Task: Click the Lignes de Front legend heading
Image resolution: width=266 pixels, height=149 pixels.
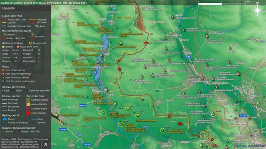Action: tap(12, 16)
